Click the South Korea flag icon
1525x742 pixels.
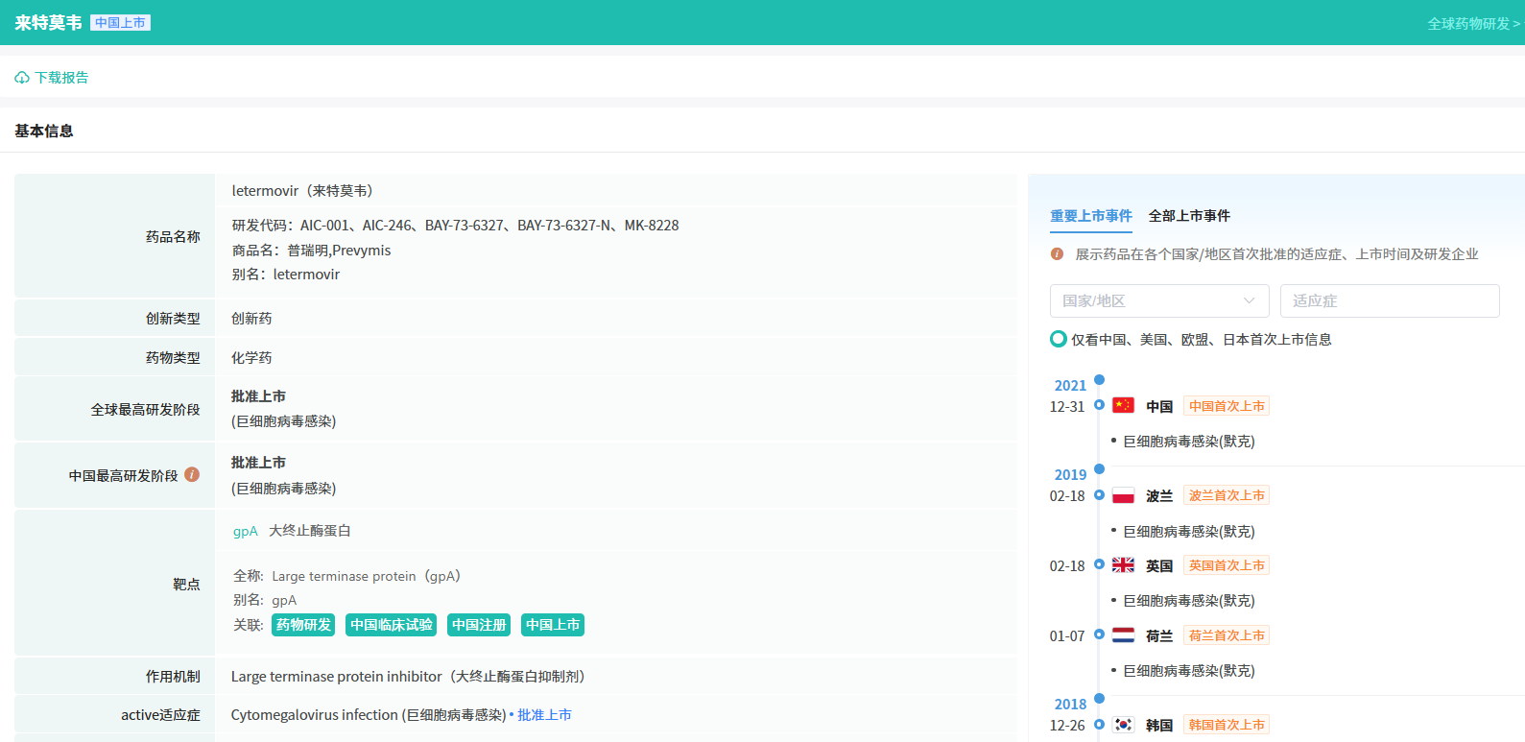pos(1123,725)
